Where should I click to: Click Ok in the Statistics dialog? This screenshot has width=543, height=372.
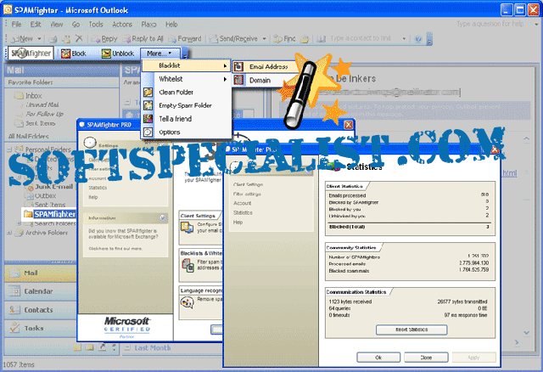coord(378,358)
